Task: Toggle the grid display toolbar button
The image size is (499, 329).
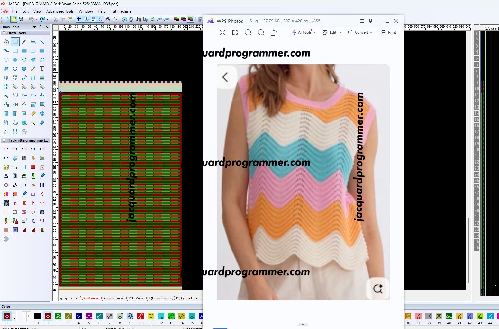Action: tap(79, 19)
